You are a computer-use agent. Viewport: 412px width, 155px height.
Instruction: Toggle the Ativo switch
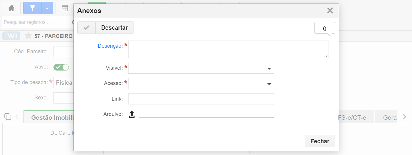61,67
